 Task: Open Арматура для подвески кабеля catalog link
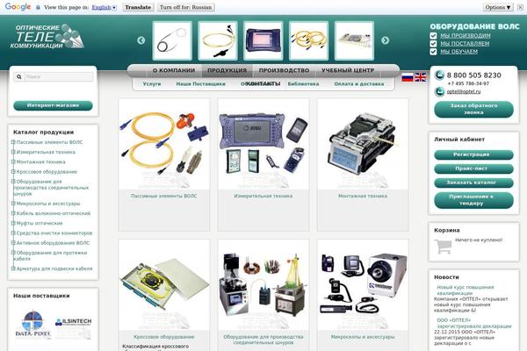tap(54, 269)
